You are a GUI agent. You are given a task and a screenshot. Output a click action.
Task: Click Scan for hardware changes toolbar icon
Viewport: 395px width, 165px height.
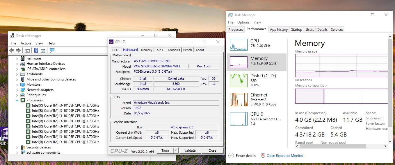(x=52, y=51)
